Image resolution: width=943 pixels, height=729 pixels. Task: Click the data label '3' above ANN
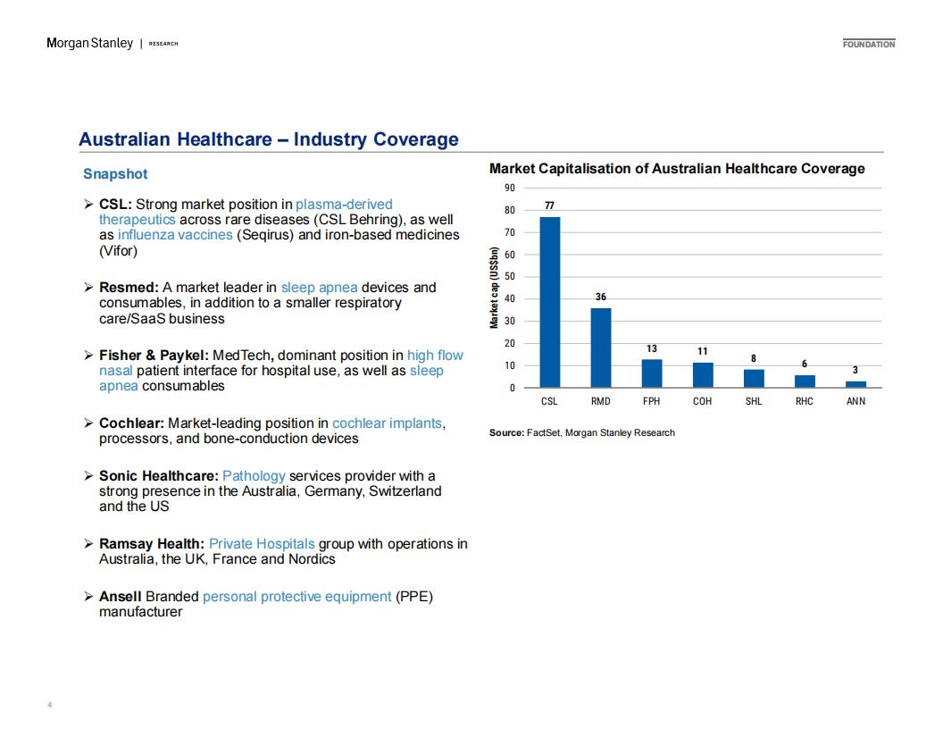(x=855, y=370)
